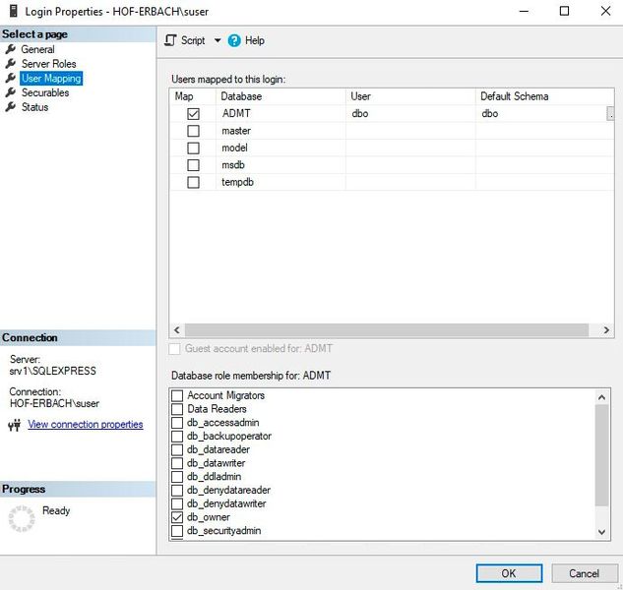Enable the db_datawriter role
Viewport: 623px width, 590px height.
click(x=177, y=463)
